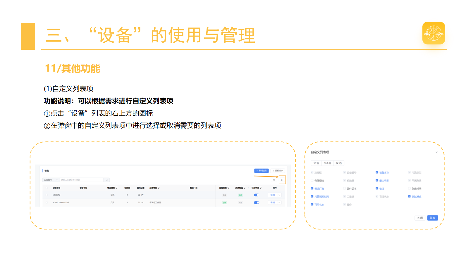The image size is (468, 263).
Task: Click 编辑 for device b600012
Action: tap(273, 195)
